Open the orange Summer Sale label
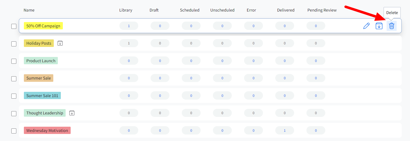 point(38,78)
